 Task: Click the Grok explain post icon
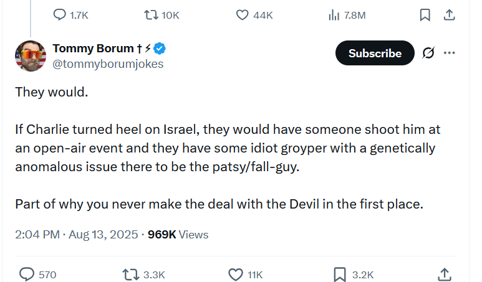point(428,54)
